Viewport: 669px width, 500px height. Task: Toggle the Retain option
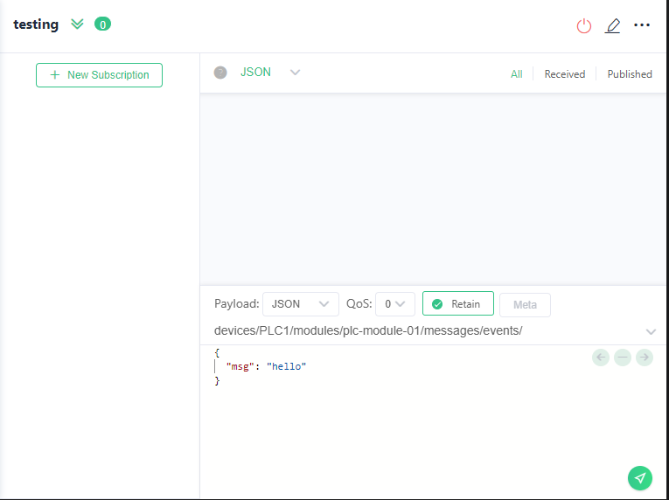click(457, 304)
